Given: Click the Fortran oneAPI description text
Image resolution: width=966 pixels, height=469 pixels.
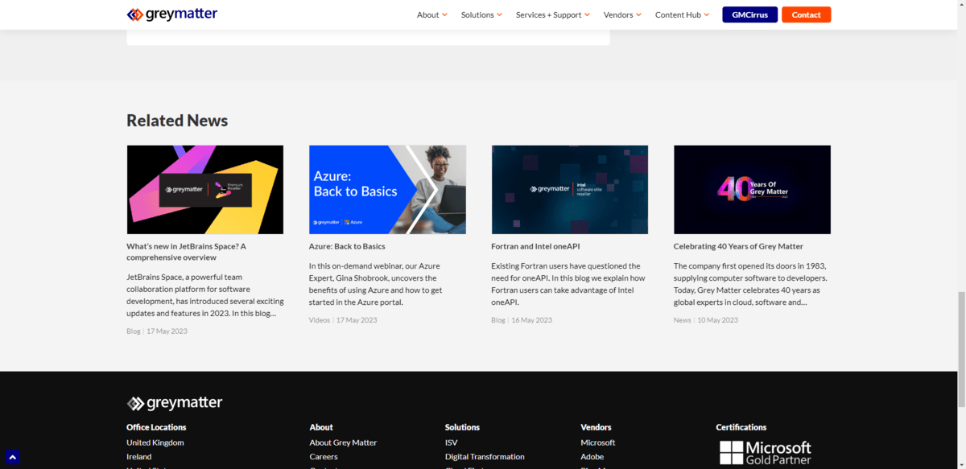Looking at the screenshot, I should pos(568,284).
